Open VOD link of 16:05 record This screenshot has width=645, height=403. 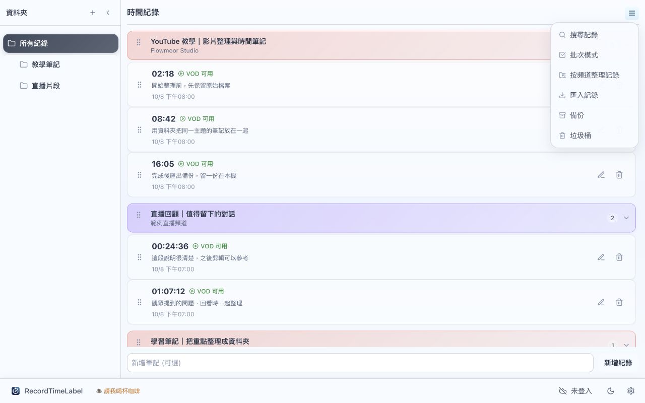[x=196, y=164]
